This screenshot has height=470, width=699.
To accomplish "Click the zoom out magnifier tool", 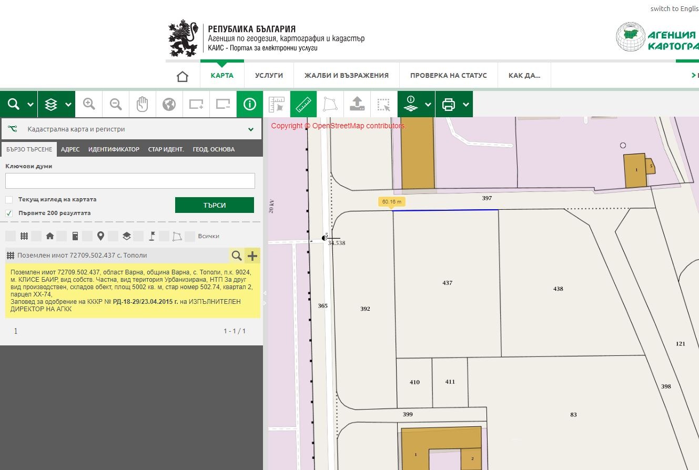I will pos(116,104).
